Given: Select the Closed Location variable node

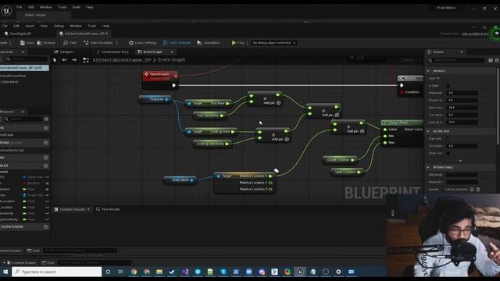Looking at the screenshot, I should coord(340,160).
